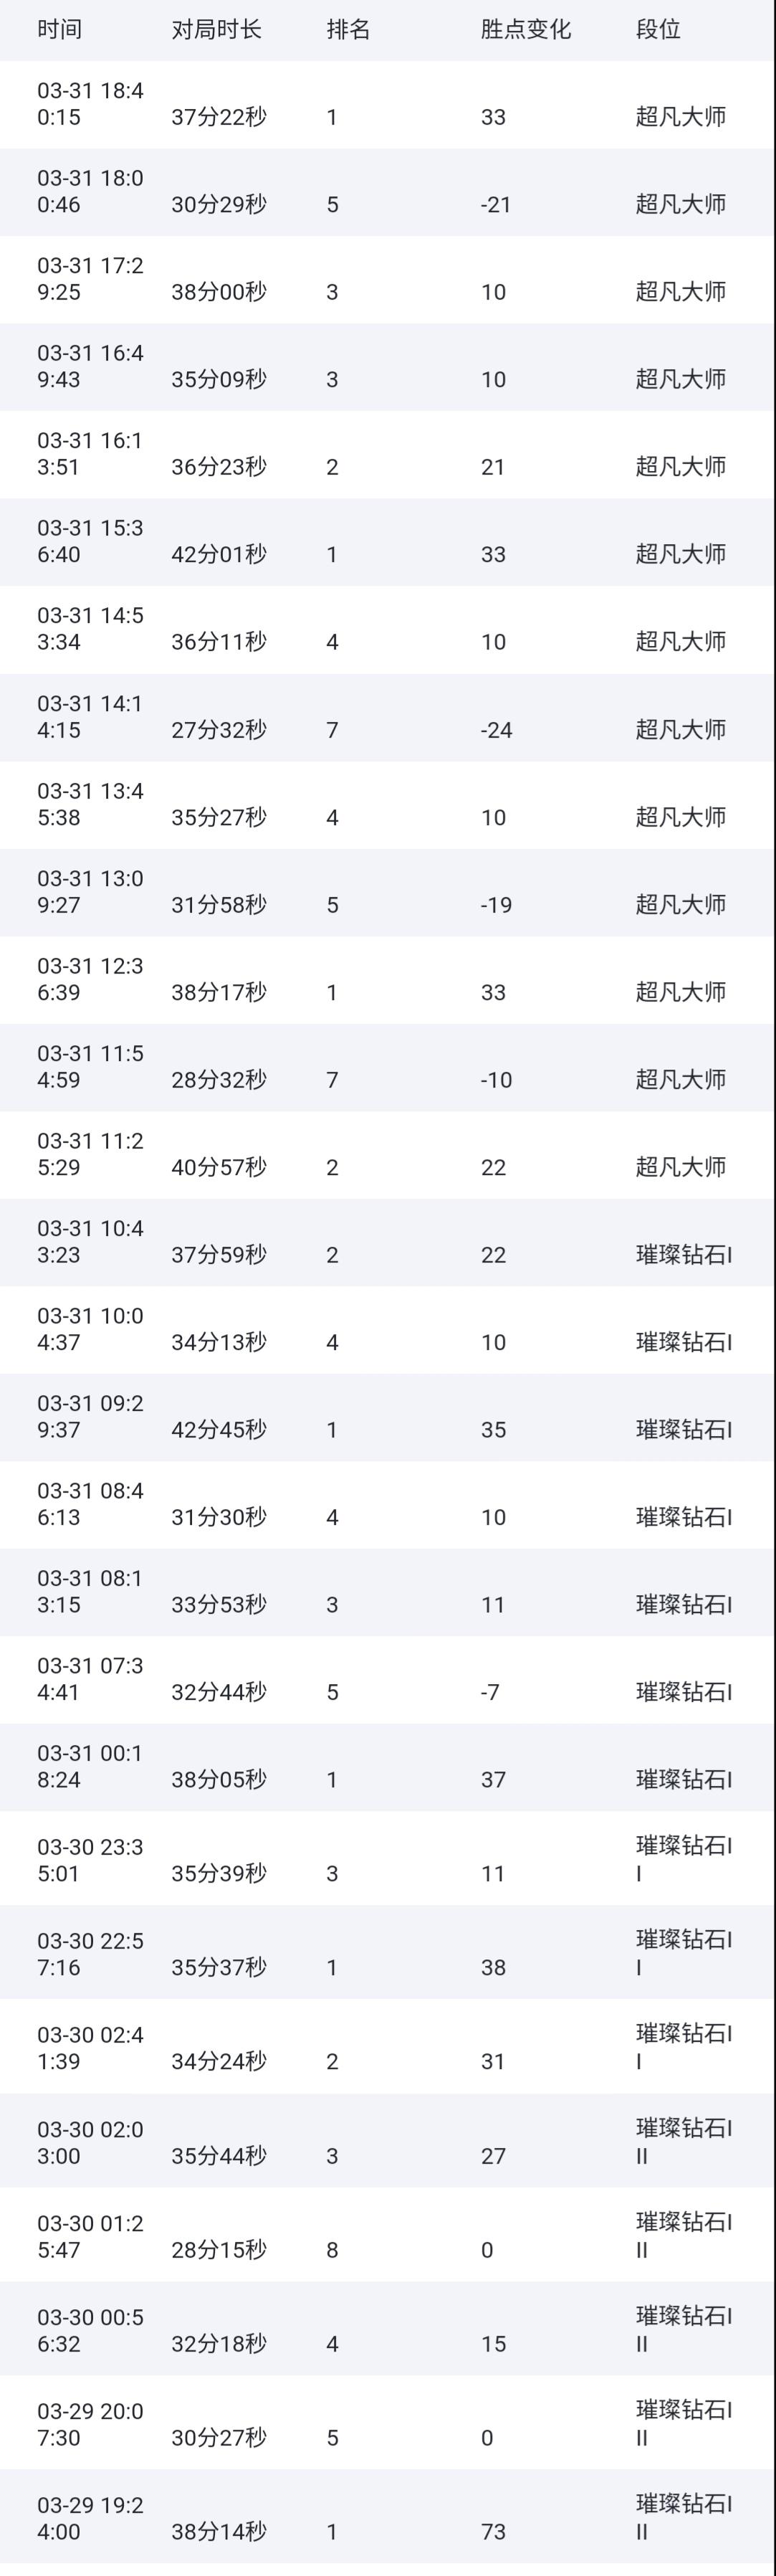Select the row with -24 point change
The image size is (776, 2576).
tap(388, 718)
